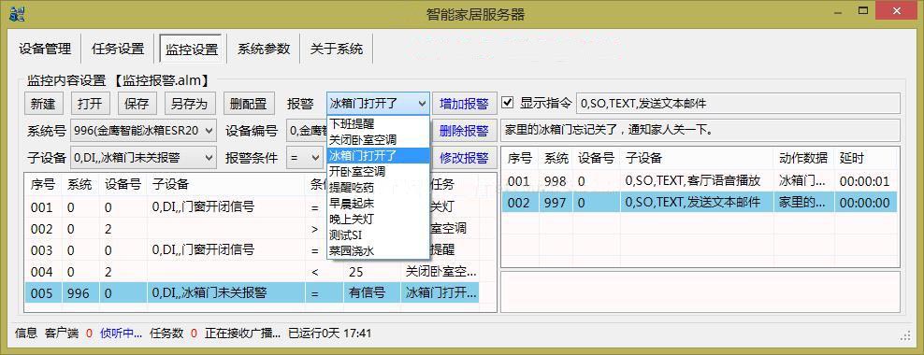Select 开卧室空调 from the alarm list
This screenshot has height=355, width=924.
pos(379,172)
